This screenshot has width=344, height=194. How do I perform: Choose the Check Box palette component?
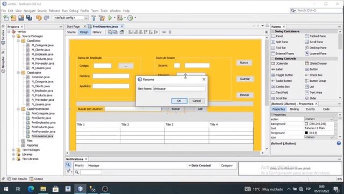click(314, 75)
